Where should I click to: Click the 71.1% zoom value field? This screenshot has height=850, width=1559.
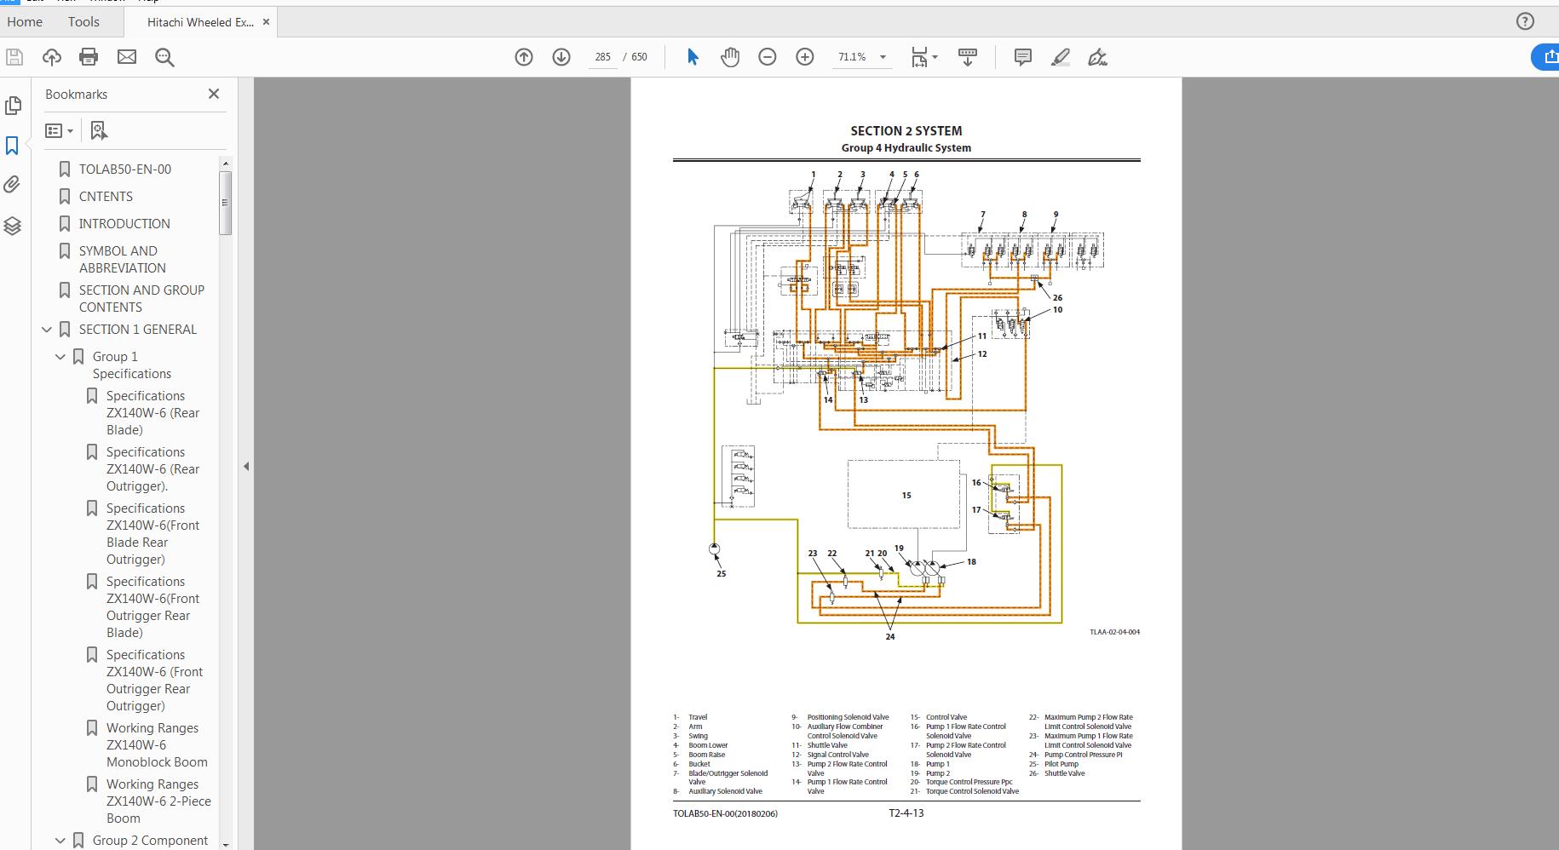(852, 57)
